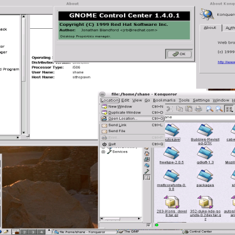Open the View menu in Konqueror
The height and width of the screenshot is (235, 235).
tap(137, 100)
